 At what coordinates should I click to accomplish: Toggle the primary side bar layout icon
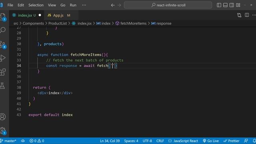(219, 5)
